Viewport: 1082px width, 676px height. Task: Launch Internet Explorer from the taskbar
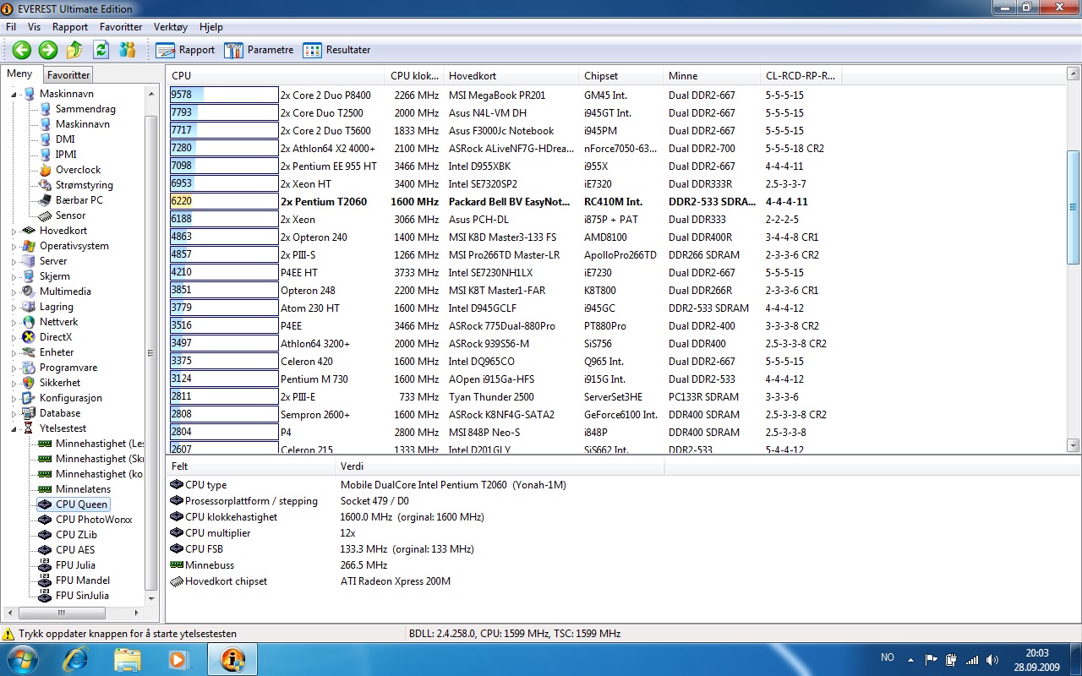pos(75,659)
